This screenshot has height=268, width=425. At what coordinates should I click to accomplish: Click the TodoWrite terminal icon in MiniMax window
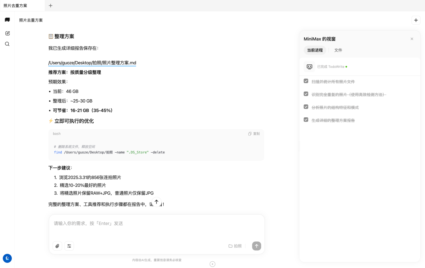point(309,66)
